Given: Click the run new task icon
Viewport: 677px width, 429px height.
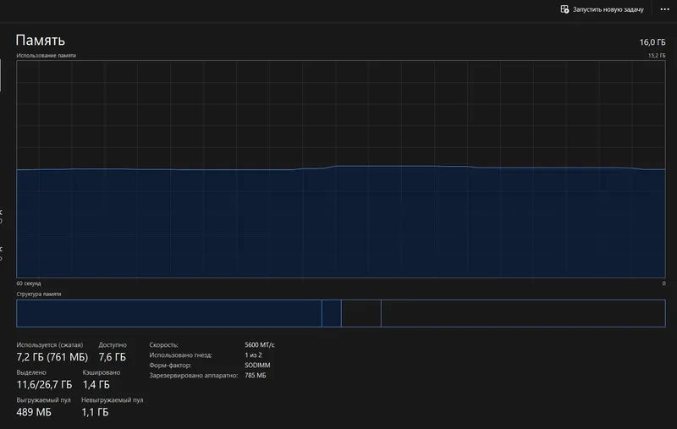Looking at the screenshot, I should click(x=564, y=9).
